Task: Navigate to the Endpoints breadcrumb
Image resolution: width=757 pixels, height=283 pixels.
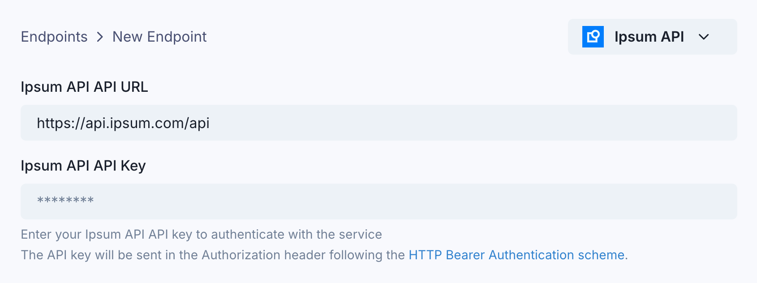Action: tap(54, 37)
